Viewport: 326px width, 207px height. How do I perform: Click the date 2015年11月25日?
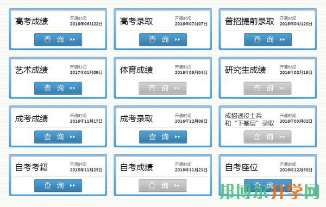[86, 170]
